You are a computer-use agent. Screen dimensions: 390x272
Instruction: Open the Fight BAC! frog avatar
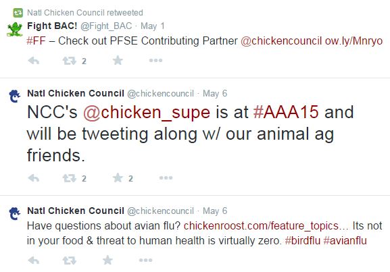[x=15, y=29]
